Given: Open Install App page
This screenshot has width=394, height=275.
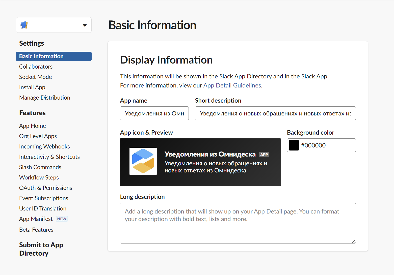Looking at the screenshot, I should pos(32,87).
